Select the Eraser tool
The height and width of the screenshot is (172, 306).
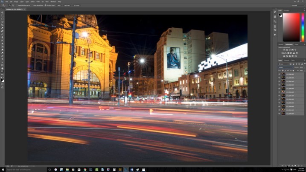coord(2,44)
